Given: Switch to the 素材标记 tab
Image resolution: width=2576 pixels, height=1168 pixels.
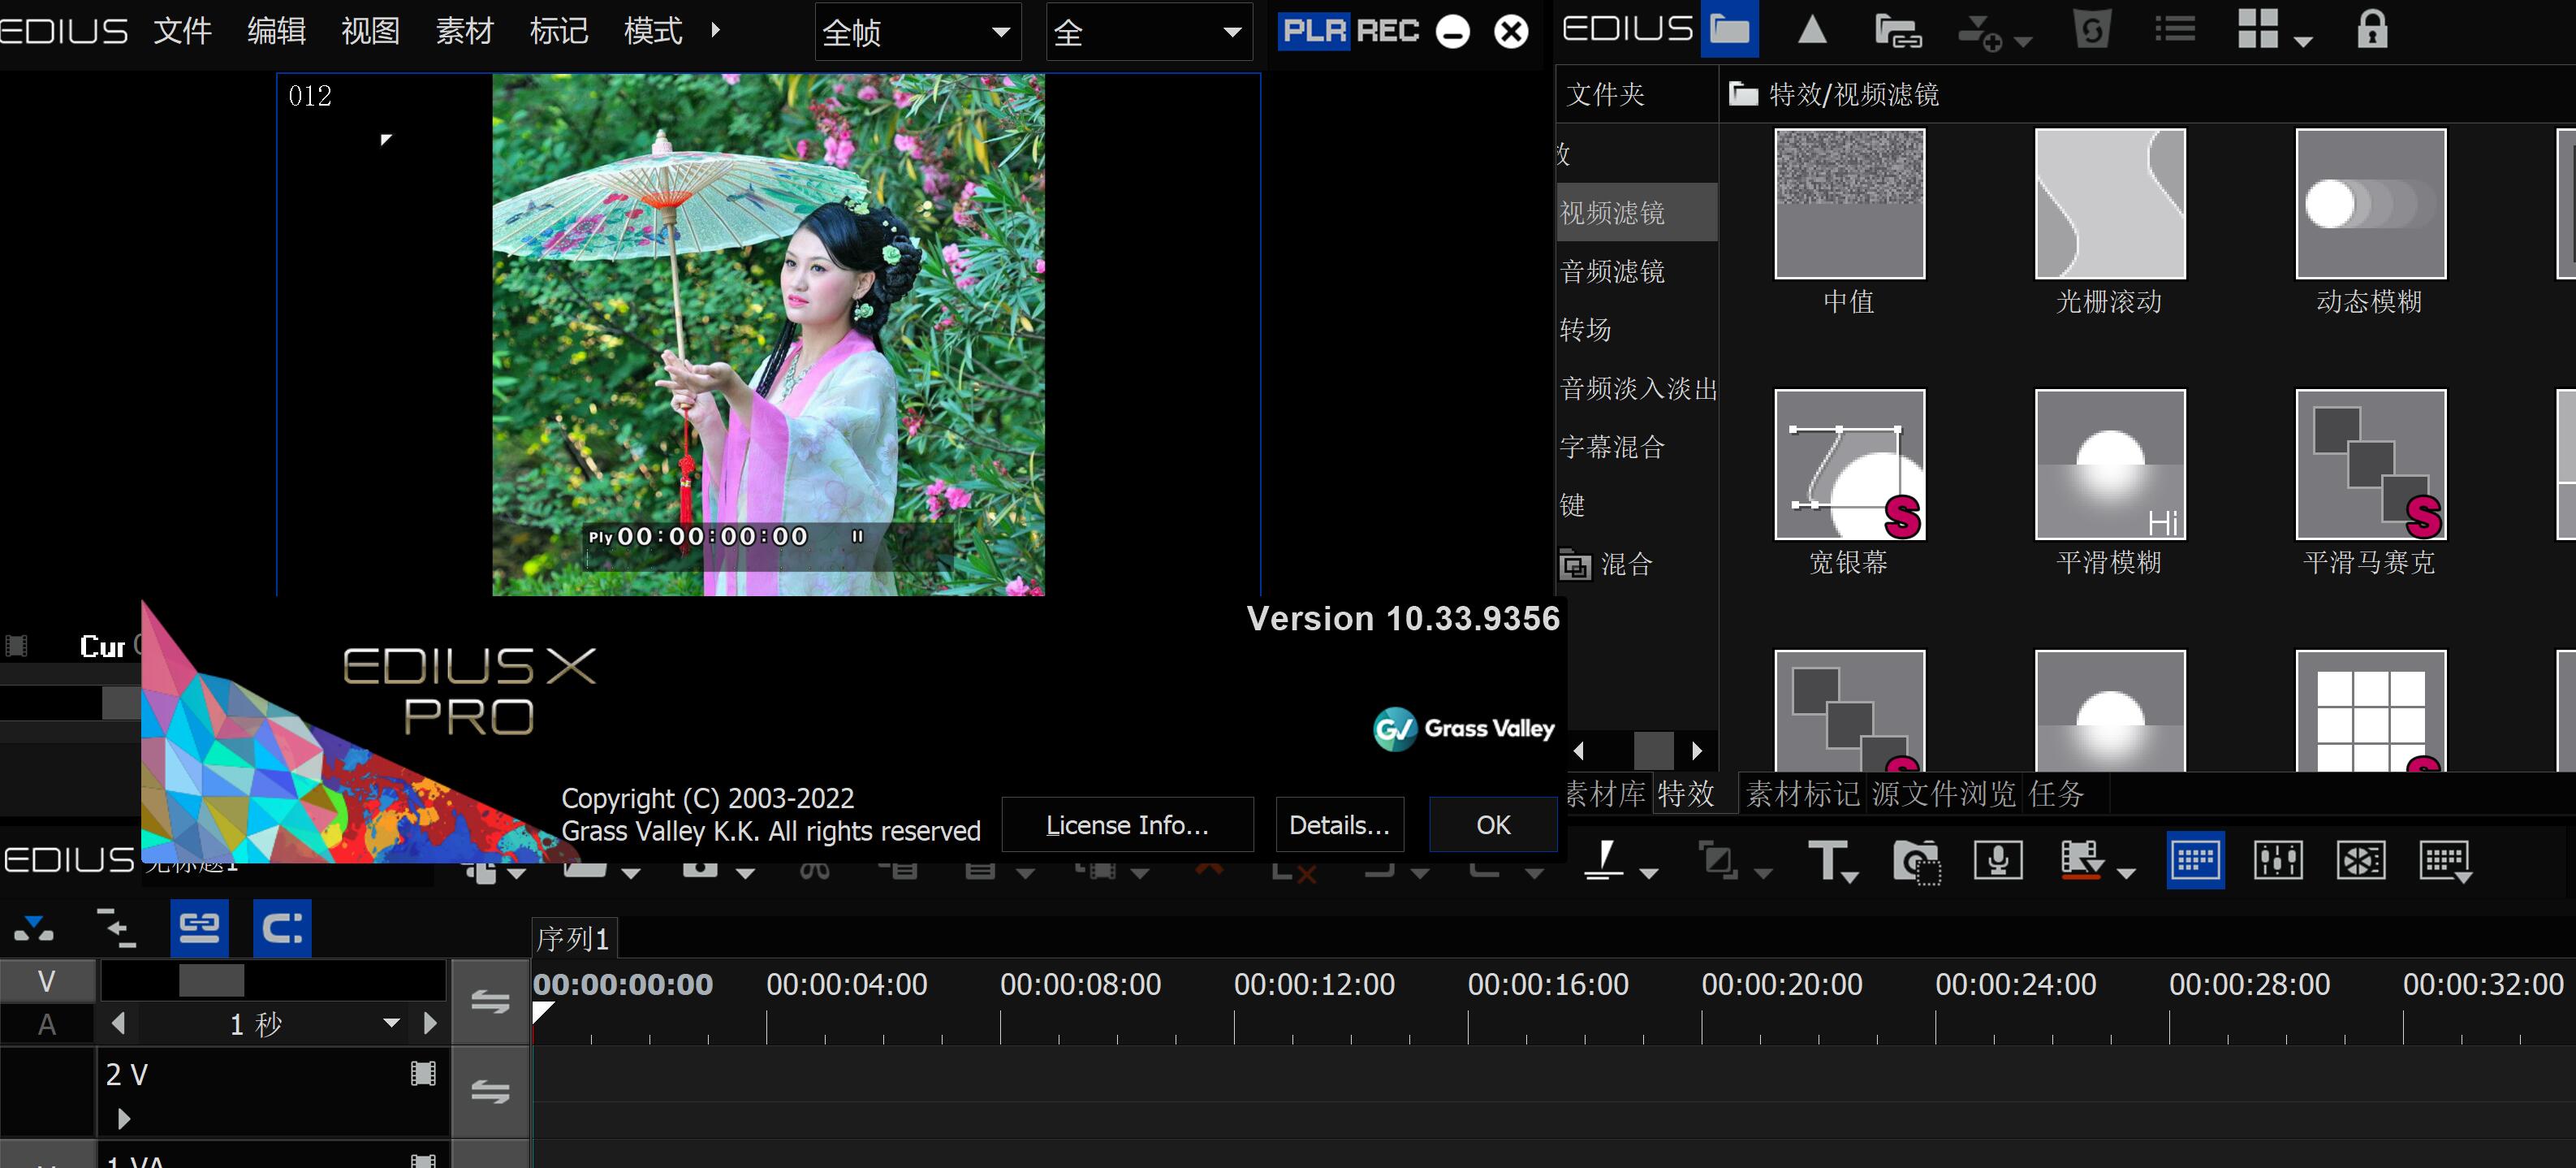Looking at the screenshot, I should point(1803,794).
